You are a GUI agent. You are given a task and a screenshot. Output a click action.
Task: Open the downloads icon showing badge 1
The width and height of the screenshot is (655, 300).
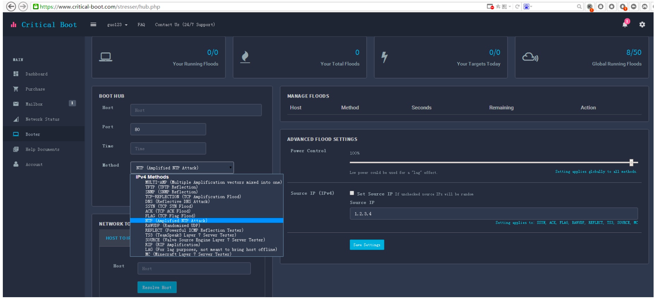click(623, 7)
